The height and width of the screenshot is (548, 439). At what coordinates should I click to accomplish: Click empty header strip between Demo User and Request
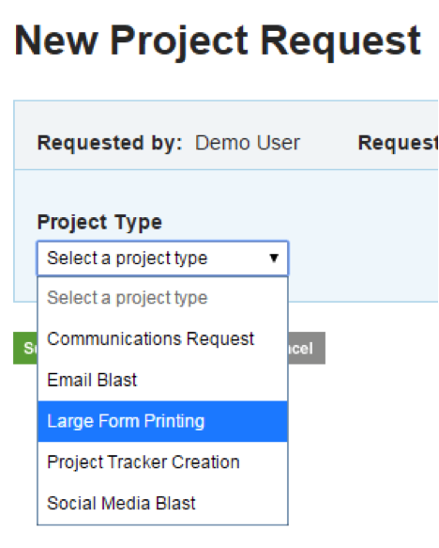tap(329, 143)
